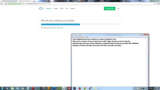Click 'Approximately 30 seconds remaining' text
The width and height of the screenshot is (160, 90).
(52, 28)
